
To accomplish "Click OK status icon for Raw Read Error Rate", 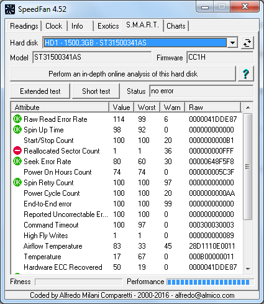I will click(x=17, y=119).
